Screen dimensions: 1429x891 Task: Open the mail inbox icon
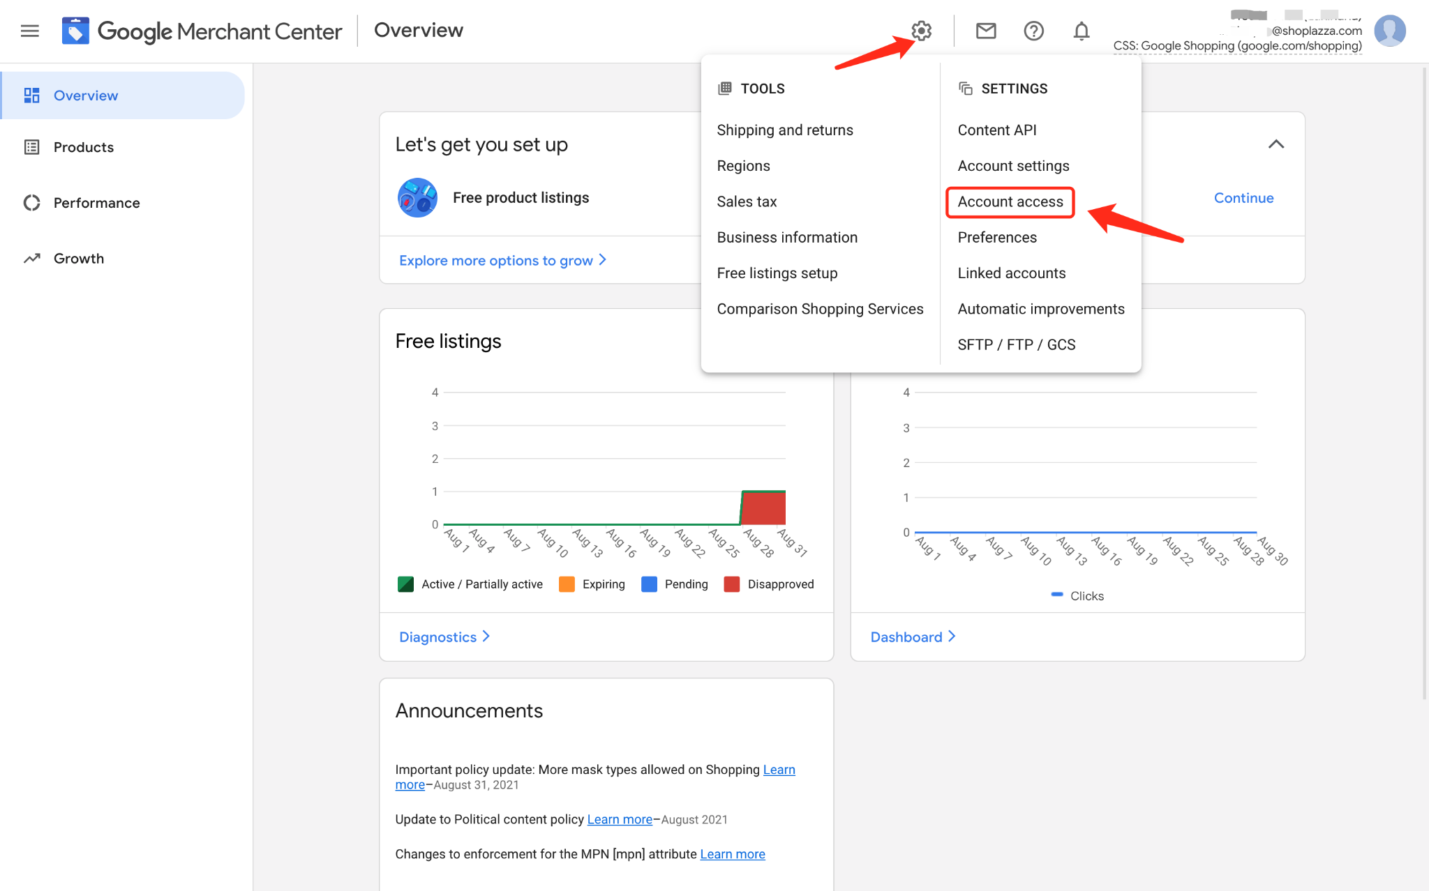[986, 31]
